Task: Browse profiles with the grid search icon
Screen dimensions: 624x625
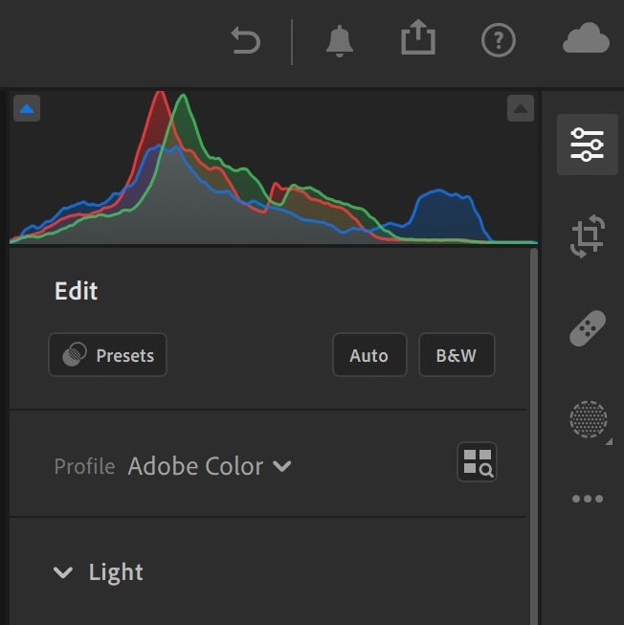Action: point(477,462)
